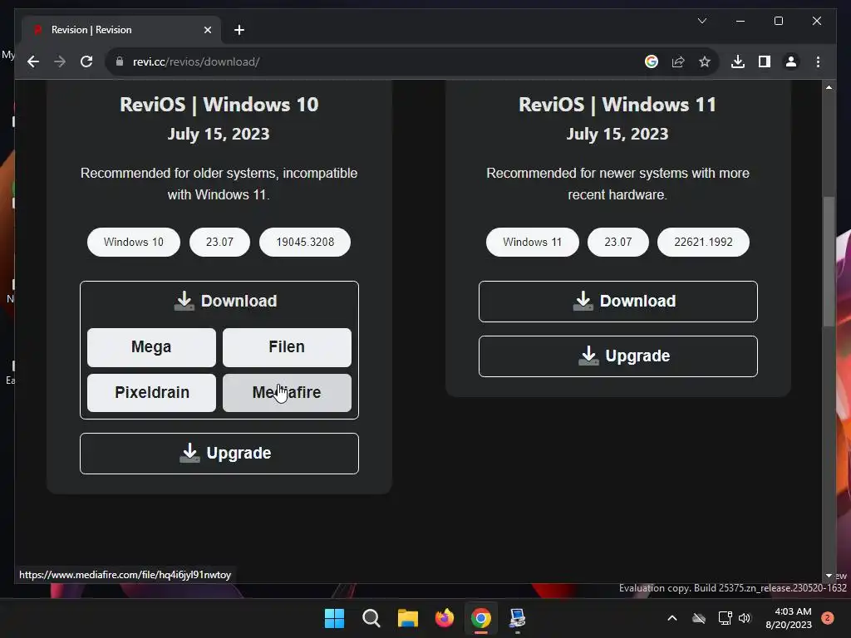Maximize the Chrome window
The image size is (851, 638).
778,21
